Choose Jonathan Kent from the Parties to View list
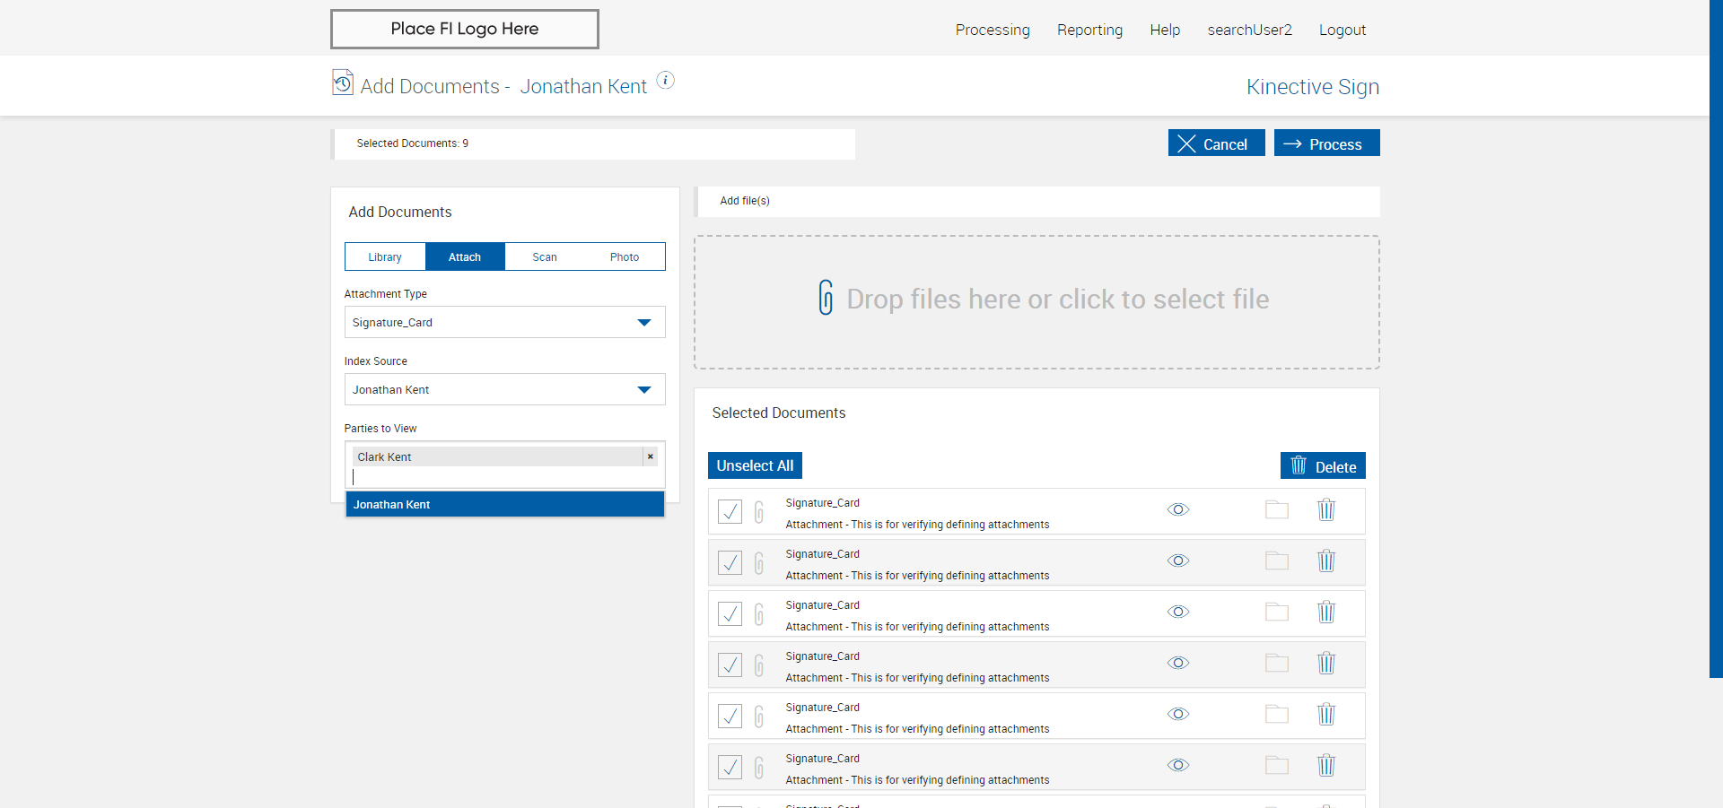Viewport: 1723px width, 808px height. pos(504,505)
